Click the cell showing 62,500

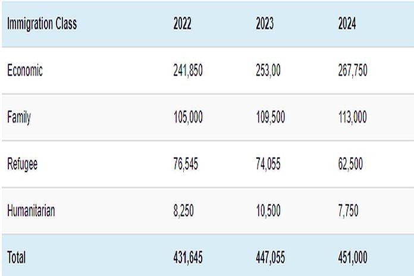pyautogui.click(x=350, y=164)
